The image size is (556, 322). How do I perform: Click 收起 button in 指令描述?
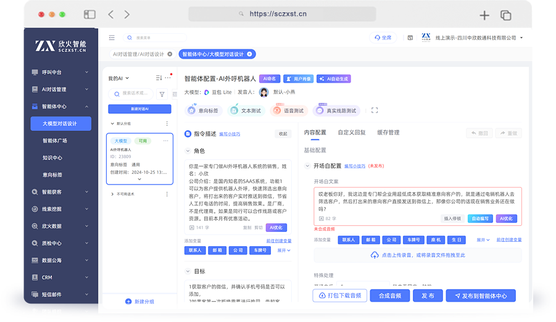coord(283,134)
